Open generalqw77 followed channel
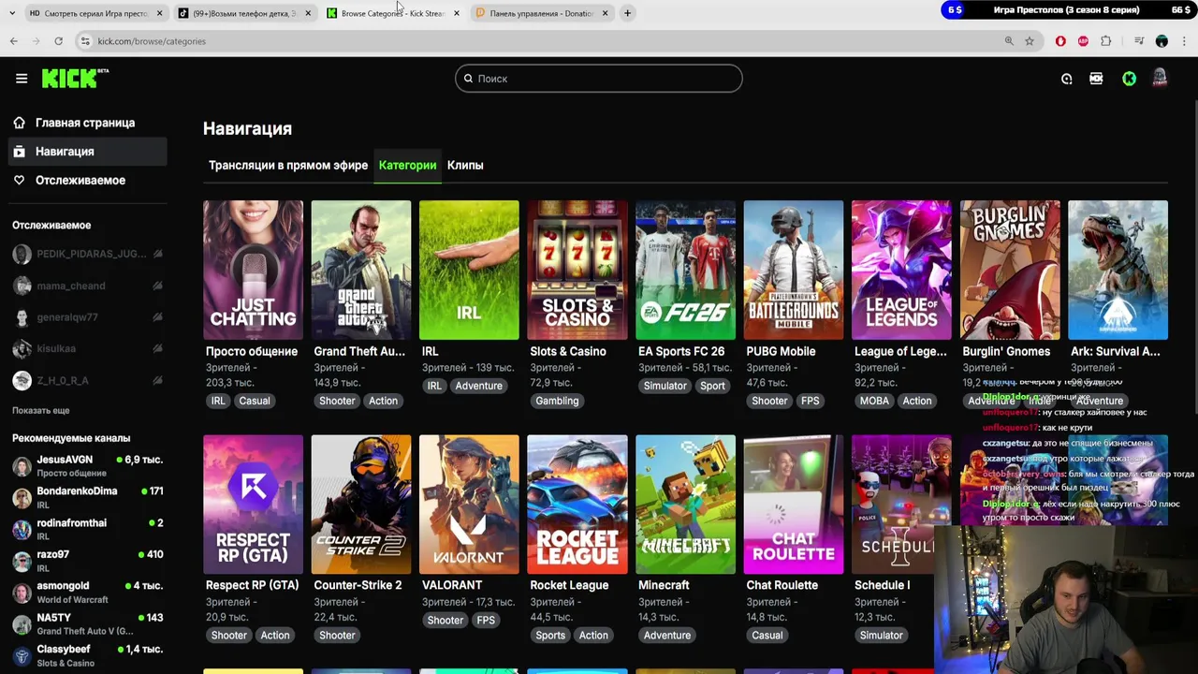Image resolution: width=1198 pixels, height=674 pixels. point(89,317)
